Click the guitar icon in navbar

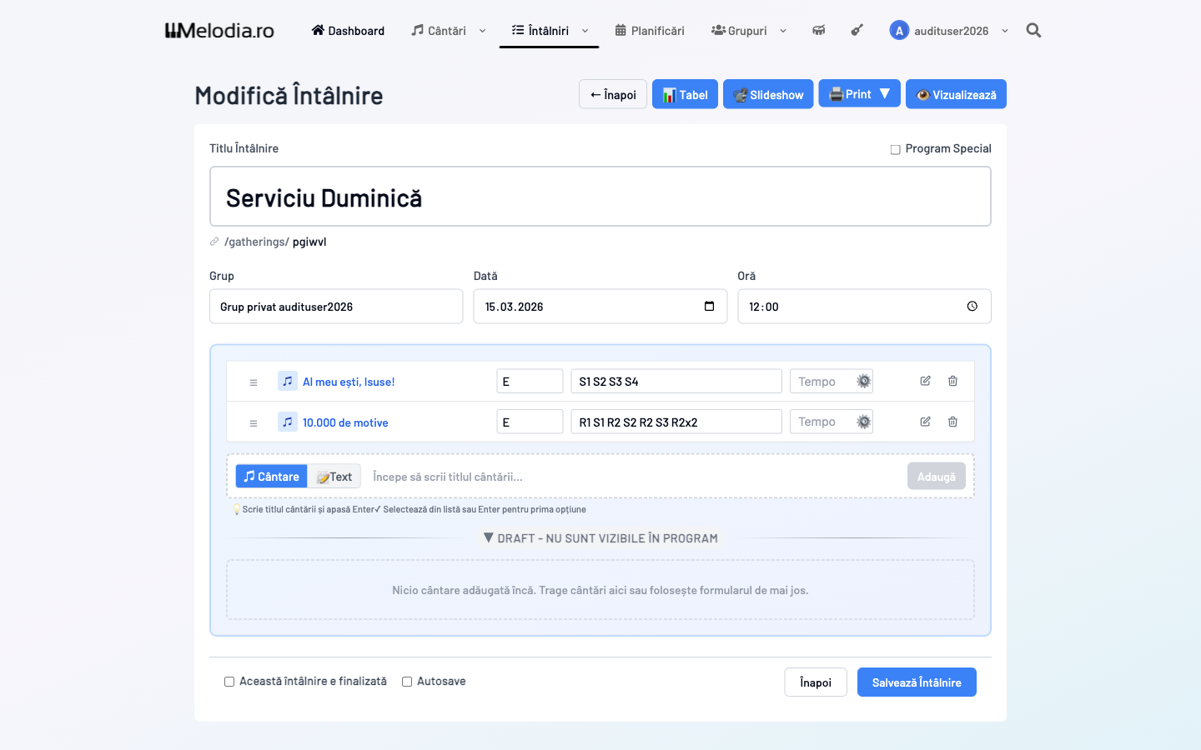point(857,31)
